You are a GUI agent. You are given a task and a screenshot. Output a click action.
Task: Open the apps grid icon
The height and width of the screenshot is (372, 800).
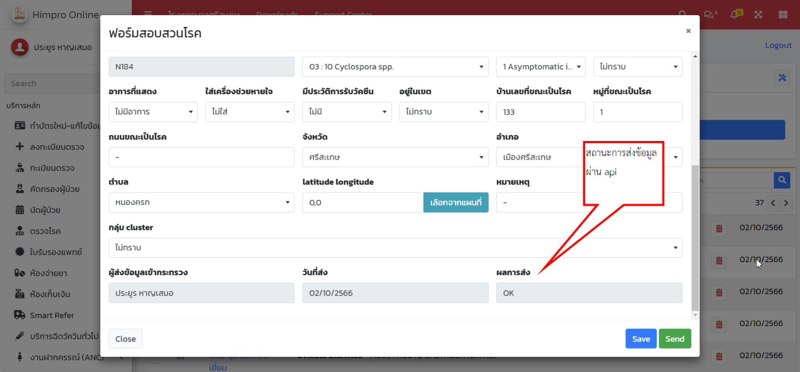pos(783,15)
